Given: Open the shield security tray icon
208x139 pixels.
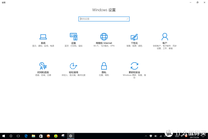Looking at the screenshot, I should coord(151,136).
